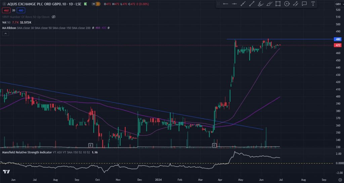The image size is (344, 183).
Task: Select the Text tool
Action: pos(313,4)
